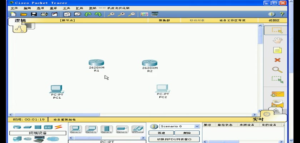Click the Add Simple PDU envelope
300x143 pixels.
(x=277, y=94)
